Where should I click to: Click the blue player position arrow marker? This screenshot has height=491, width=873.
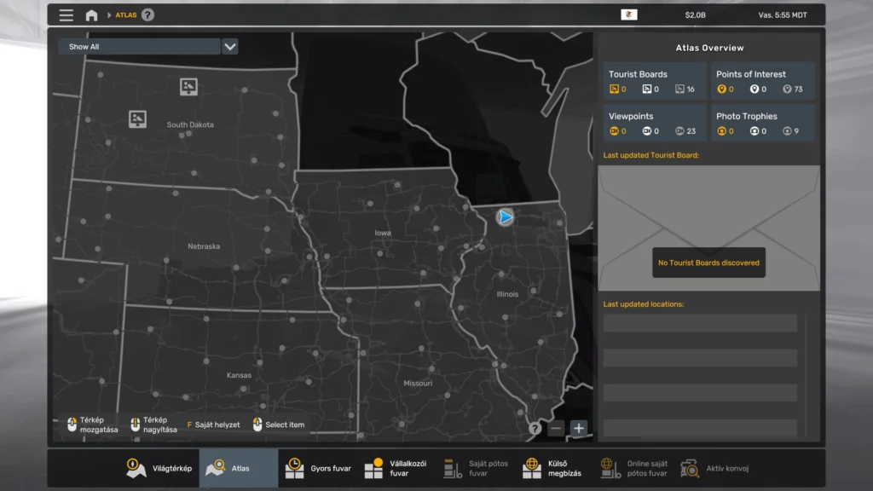[505, 217]
